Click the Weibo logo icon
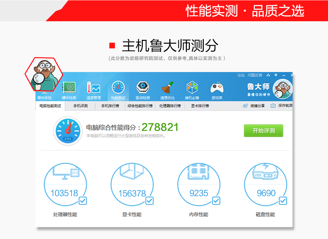 (246, 106)
